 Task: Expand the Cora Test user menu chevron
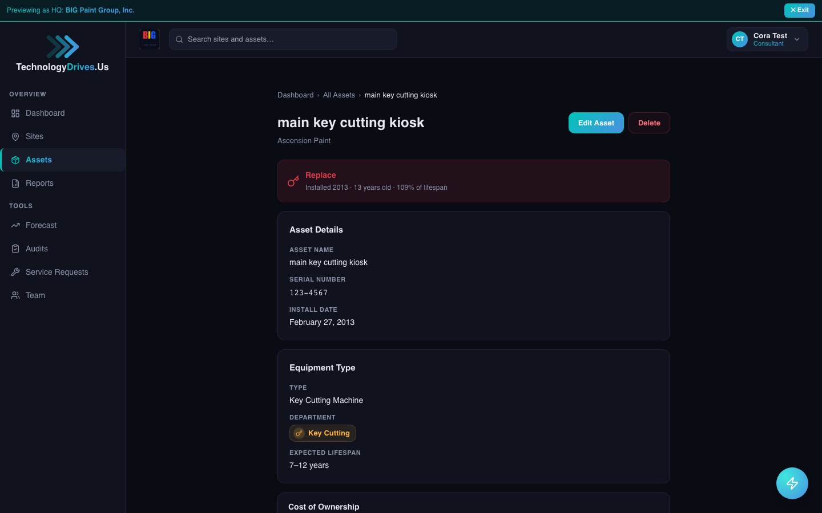[x=797, y=39]
